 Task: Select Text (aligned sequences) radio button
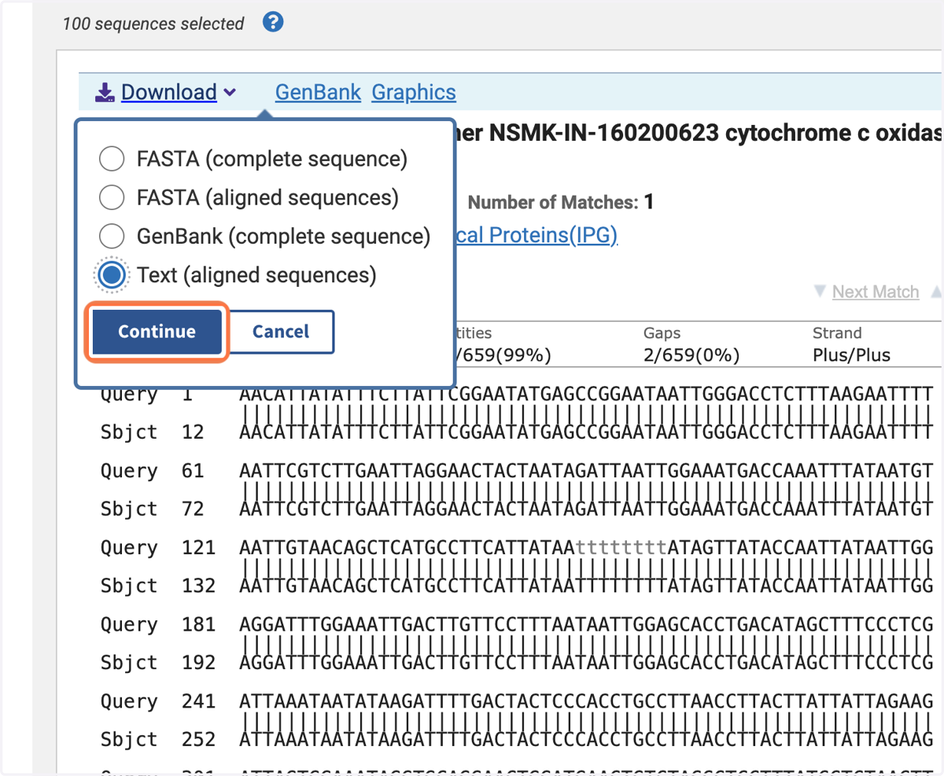pos(112,275)
